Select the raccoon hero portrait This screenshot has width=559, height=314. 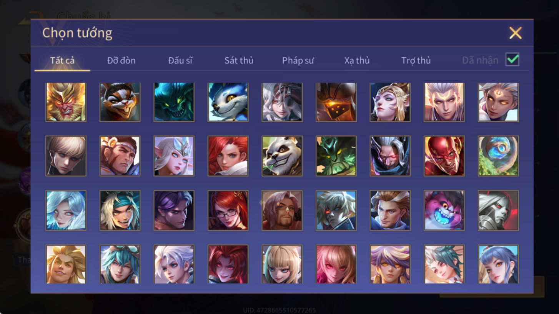click(120, 102)
